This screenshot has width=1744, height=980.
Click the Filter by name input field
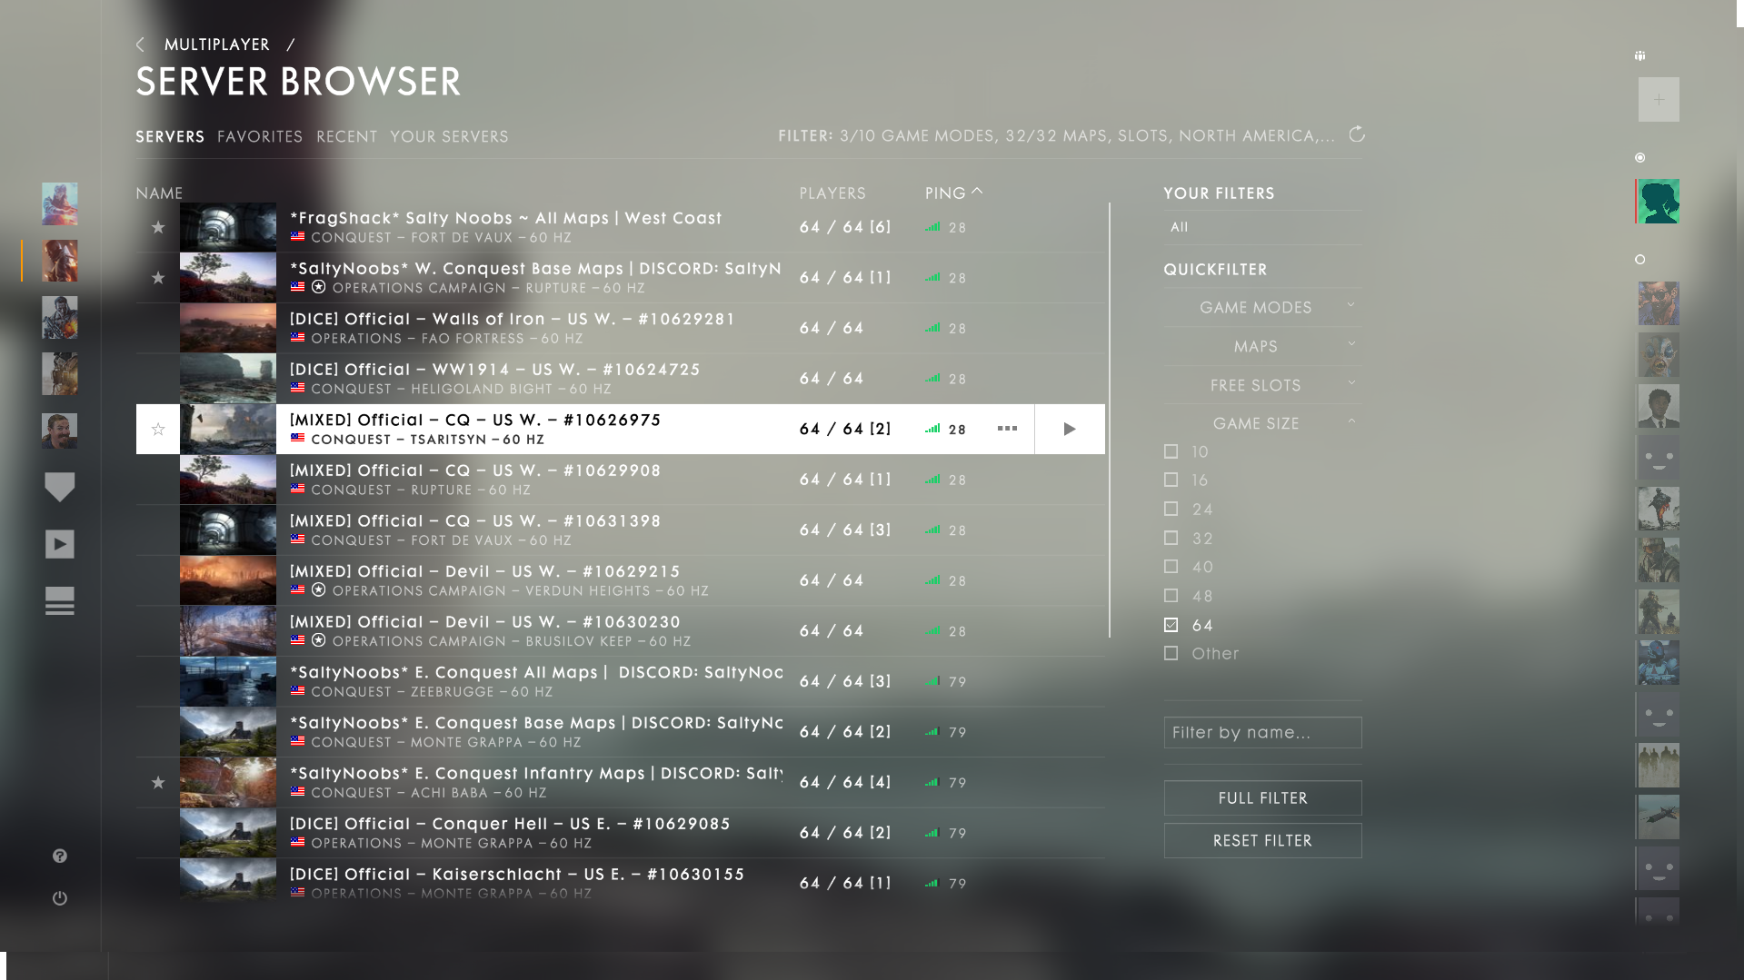click(x=1262, y=732)
